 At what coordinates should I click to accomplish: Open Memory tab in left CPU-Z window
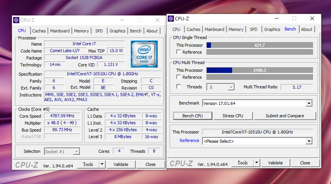click(x=81, y=31)
